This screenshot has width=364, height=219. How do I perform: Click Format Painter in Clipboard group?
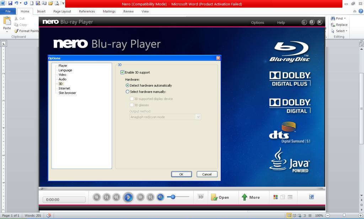pyautogui.click(x=26, y=31)
